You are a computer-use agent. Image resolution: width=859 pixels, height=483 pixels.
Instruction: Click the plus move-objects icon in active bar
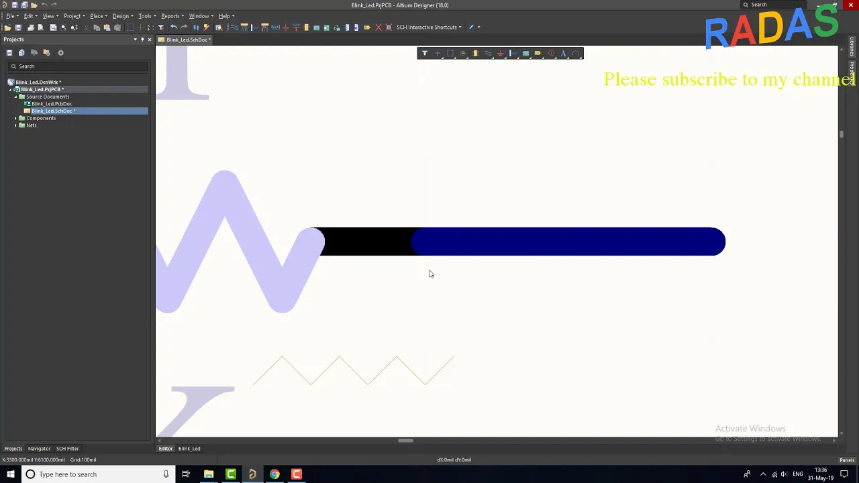tap(437, 54)
